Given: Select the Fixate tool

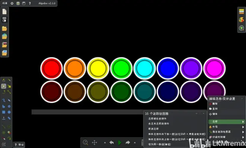Looking at the screenshot, I should 4,132.
